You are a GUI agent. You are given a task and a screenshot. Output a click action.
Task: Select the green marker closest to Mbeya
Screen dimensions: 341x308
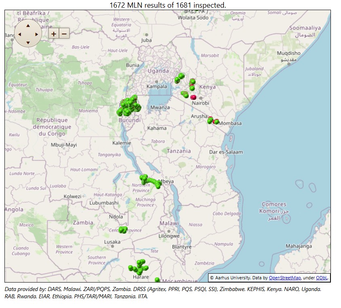pyautogui.click(x=158, y=186)
